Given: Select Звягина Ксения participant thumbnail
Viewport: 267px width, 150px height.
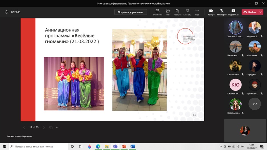Looking at the screenshot, I should 236,28.
